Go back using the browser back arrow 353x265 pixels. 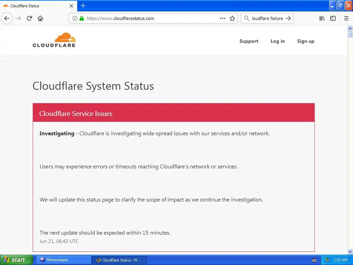tap(7, 18)
